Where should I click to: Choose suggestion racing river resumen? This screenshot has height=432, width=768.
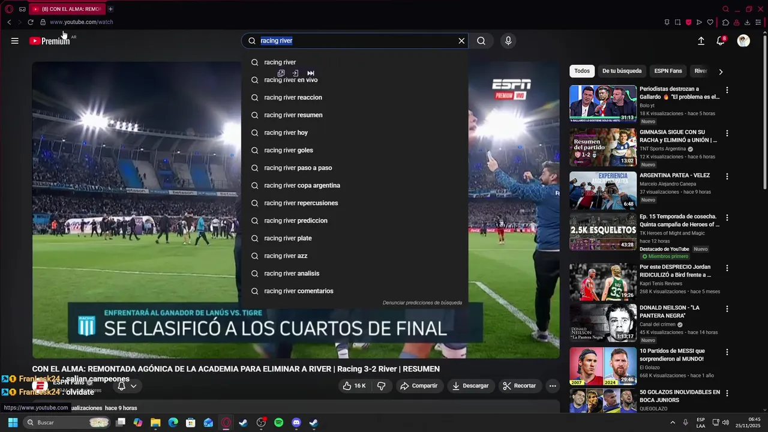coord(355,115)
